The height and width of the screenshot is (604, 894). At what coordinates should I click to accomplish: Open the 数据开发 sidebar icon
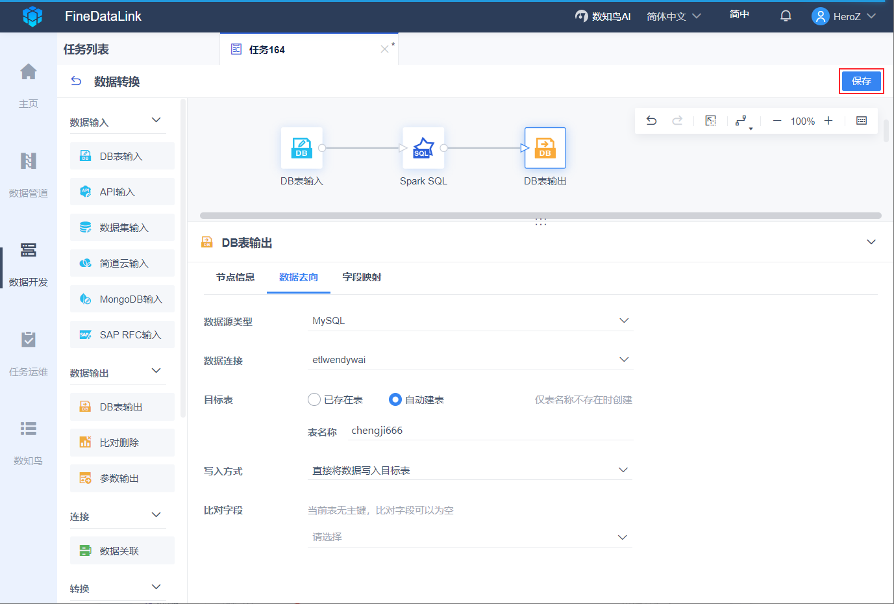click(x=29, y=250)
